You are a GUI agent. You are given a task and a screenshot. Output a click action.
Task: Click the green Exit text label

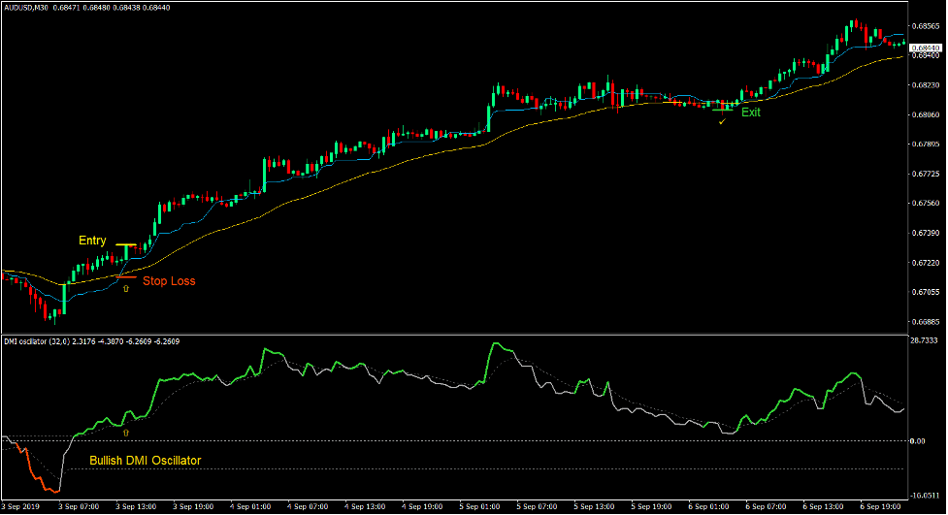751,113
